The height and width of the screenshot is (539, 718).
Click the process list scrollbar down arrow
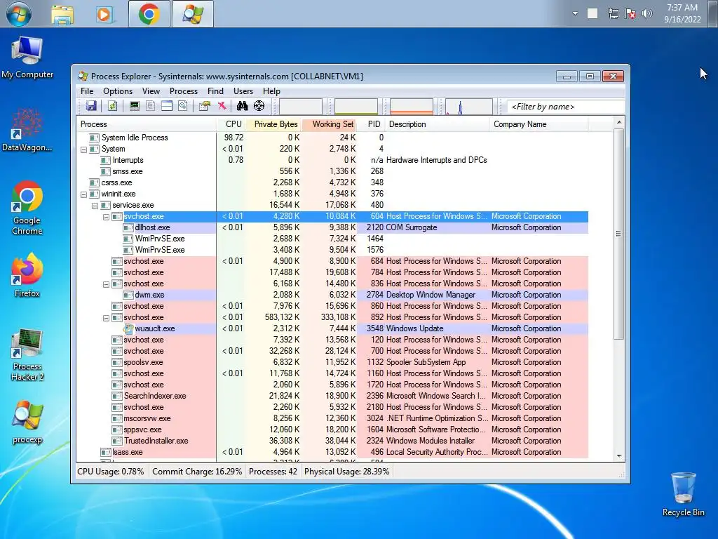coord(619,456)
